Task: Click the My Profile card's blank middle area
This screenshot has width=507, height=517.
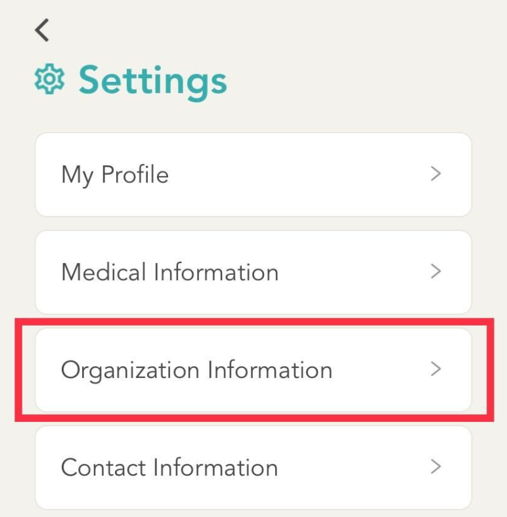Action: (296, 175)
